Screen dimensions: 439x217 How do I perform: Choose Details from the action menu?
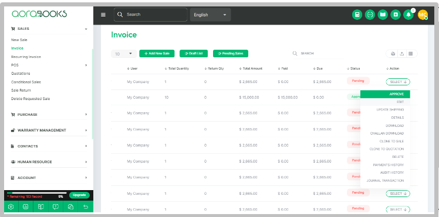(385, 118)
